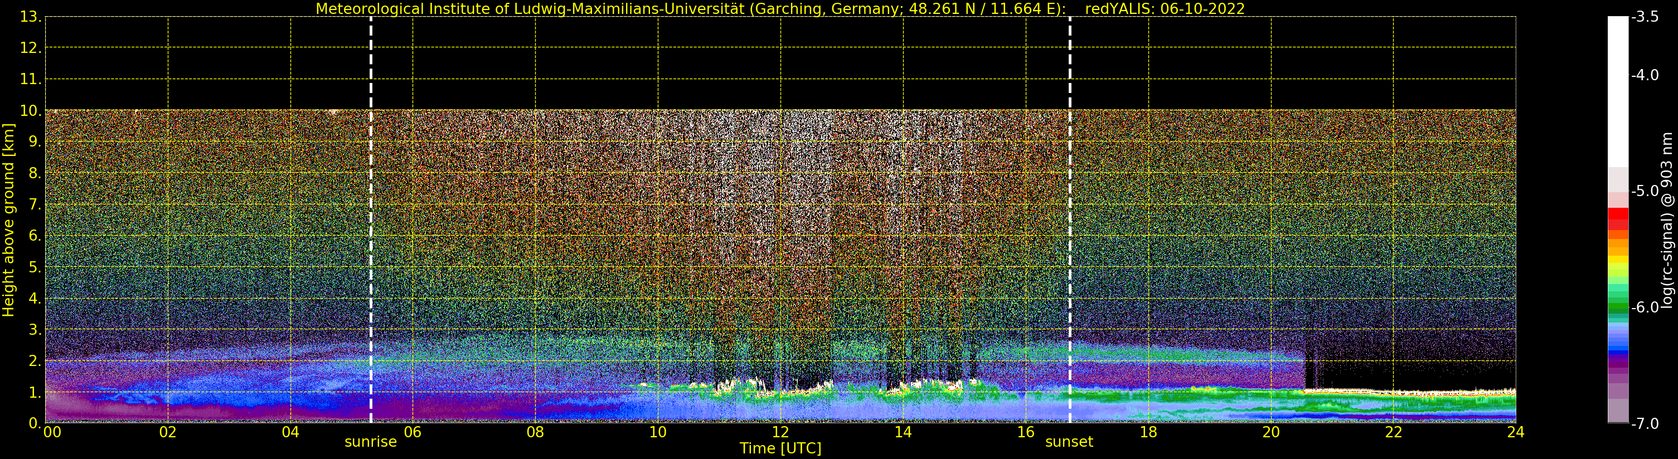Click the colorbar label '-3.5'
Viewport: 1678px width, 459px height.
(1645, 17)
